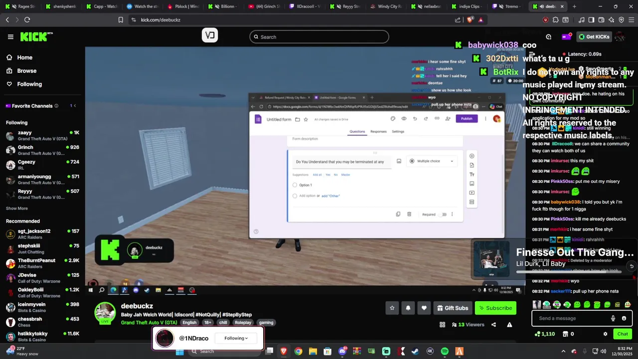This screenshot has width=638, height=359.
Task: Open the Kick hamburger sidebar menu
Action: (x=10, y=37)
